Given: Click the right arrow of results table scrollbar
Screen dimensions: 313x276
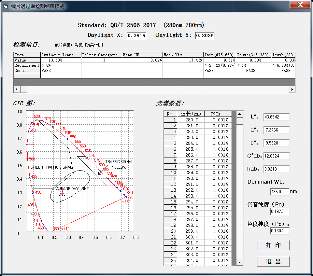Looking at the screenshot, I should click(292, 90).
